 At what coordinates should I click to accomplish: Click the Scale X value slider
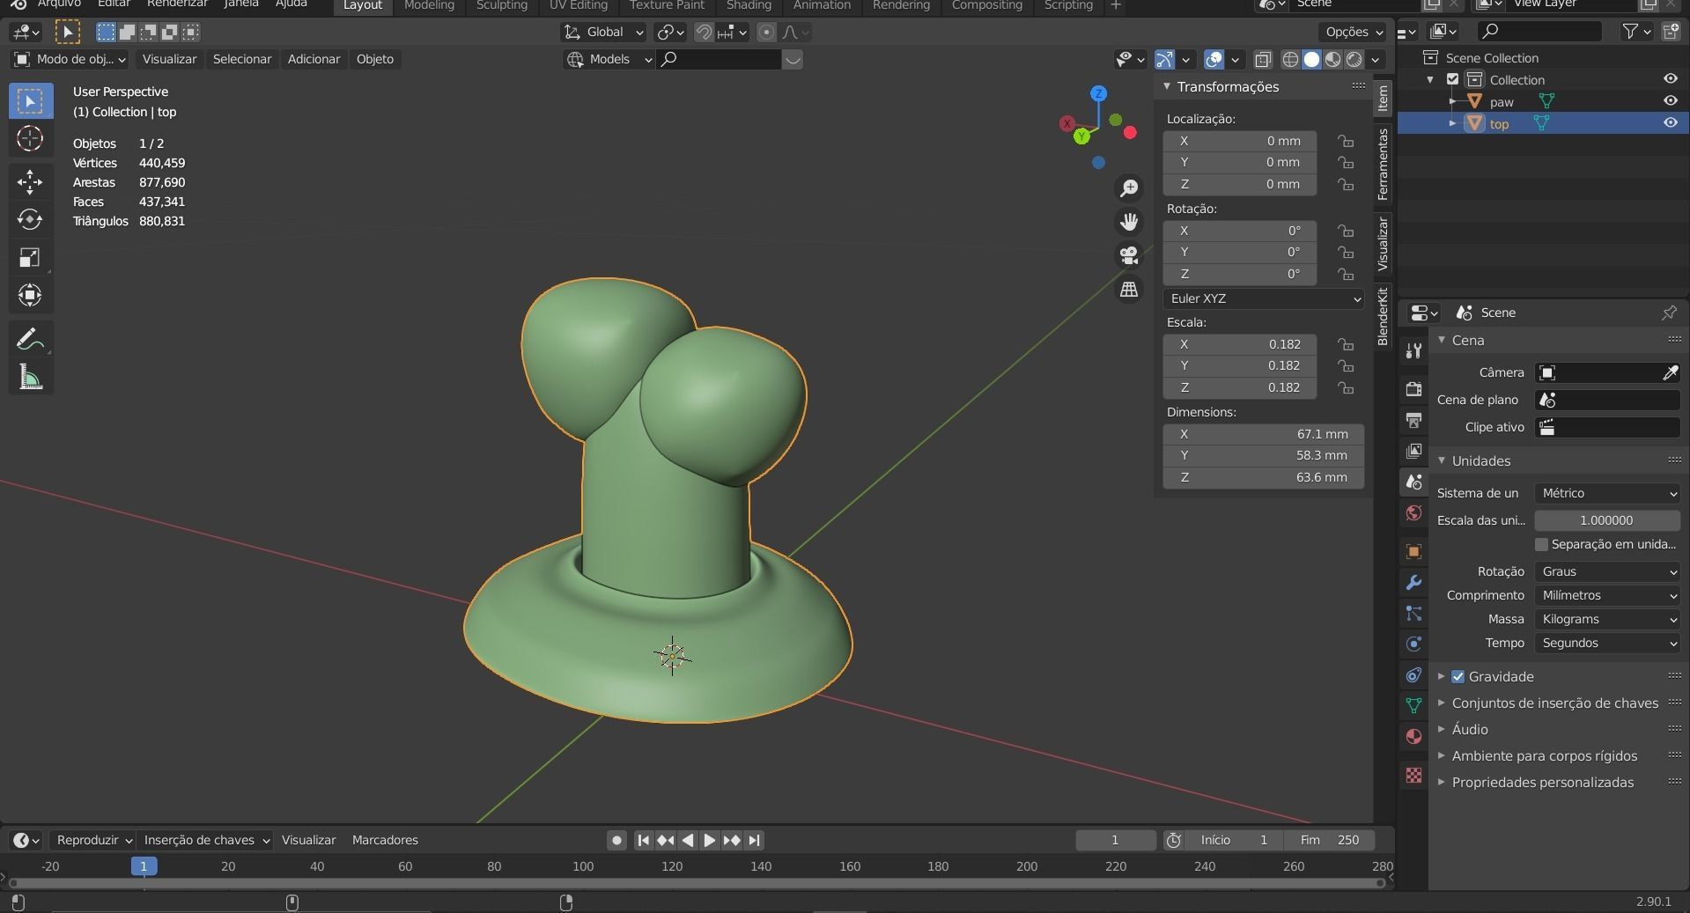click(x=1239, y=344)
